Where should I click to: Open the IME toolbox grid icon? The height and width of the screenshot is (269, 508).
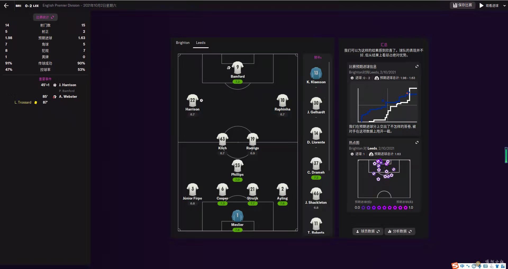click(503, 266)
